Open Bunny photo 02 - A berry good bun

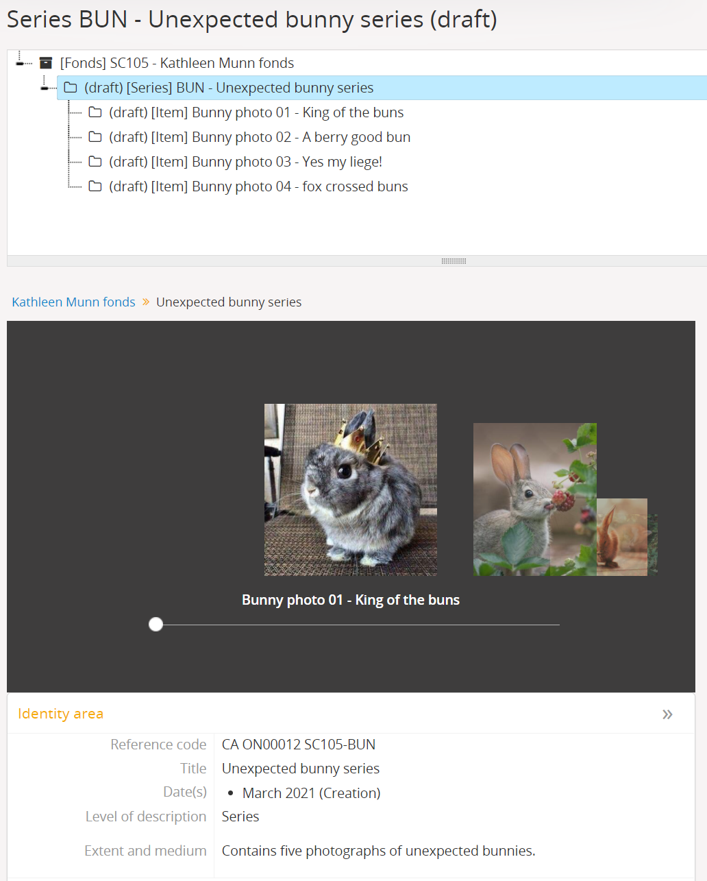(x=260, y=137)
